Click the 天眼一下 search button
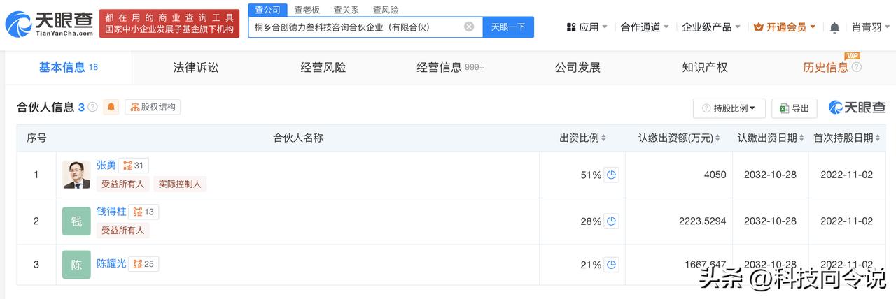 click(508, 27)
